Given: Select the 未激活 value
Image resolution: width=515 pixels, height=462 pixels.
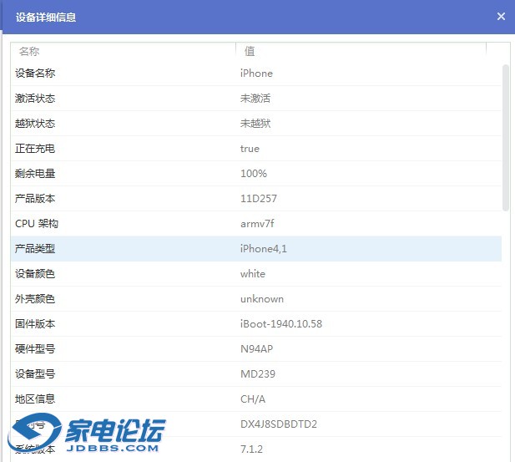Looking at the screenshot, I should pos(255,98).
